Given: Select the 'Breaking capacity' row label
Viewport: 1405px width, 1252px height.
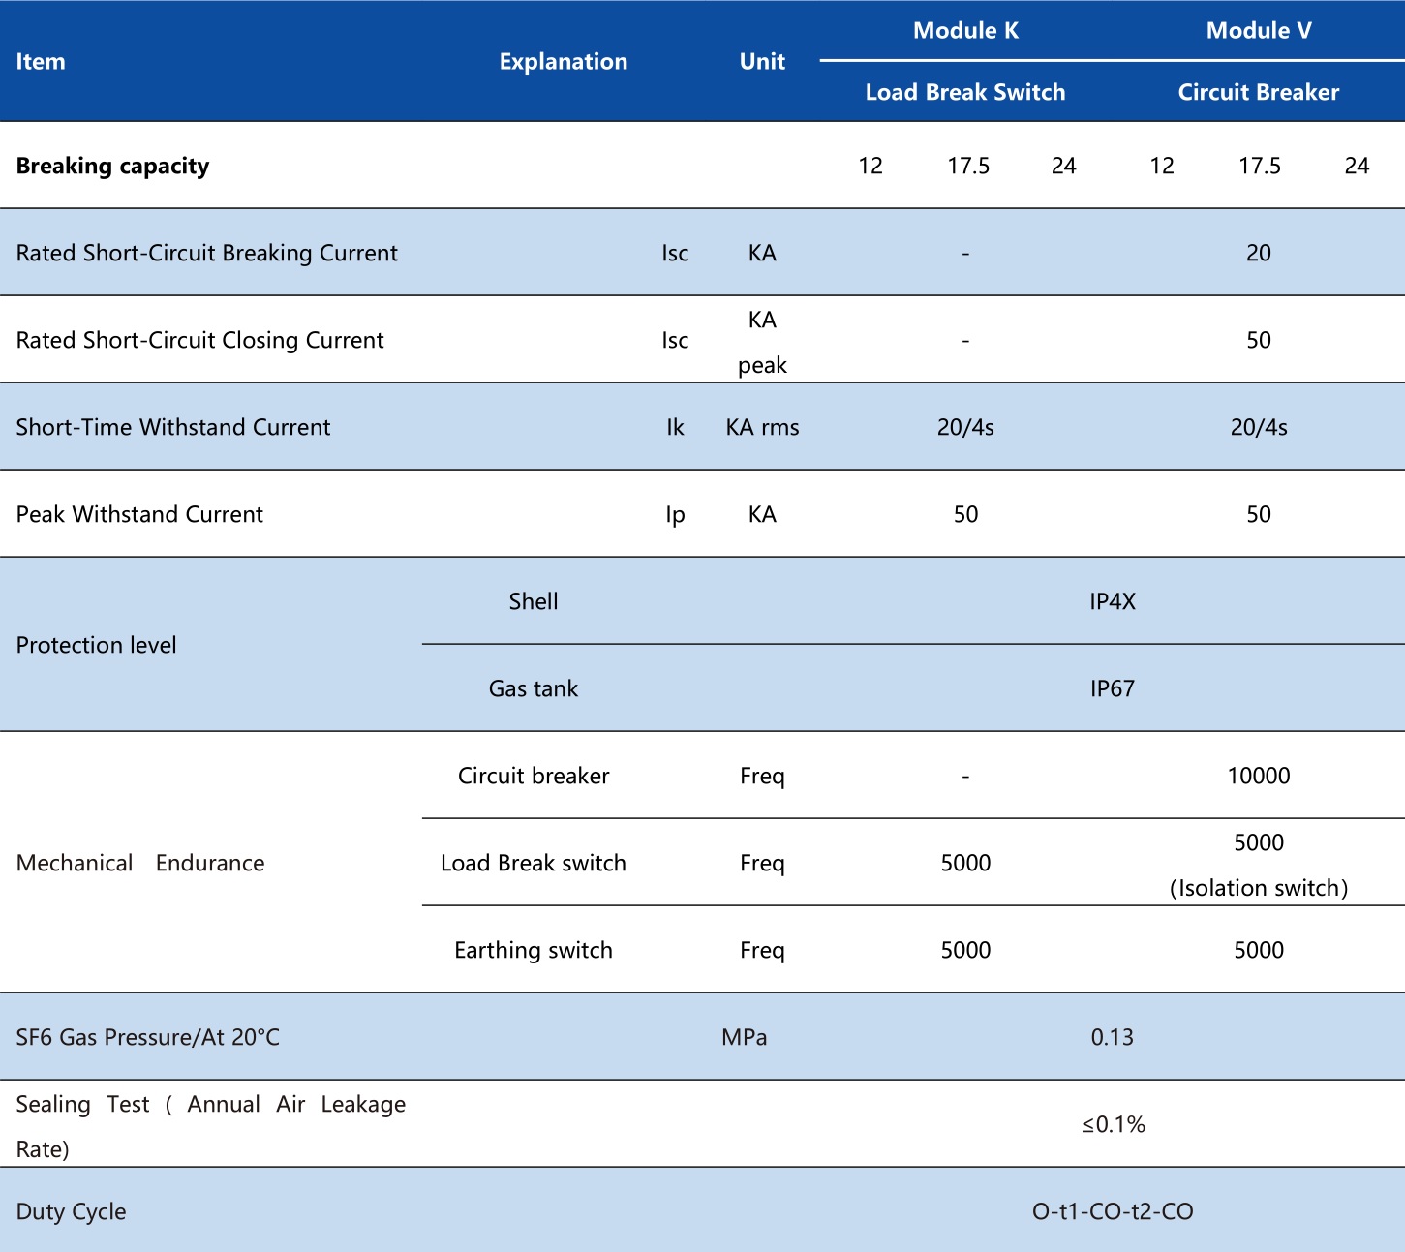Looking at the screenshot, I should (112, 166).
